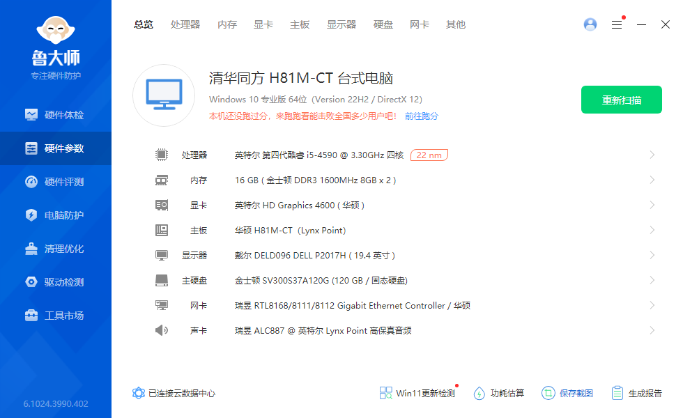Click the memory module icon
Image resolution: width=683 pixels, height=418 pixels.
pos(162,180)
